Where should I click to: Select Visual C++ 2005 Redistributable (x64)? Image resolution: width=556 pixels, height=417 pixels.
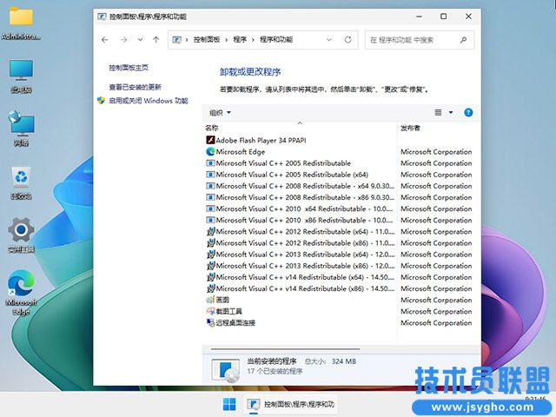[292, 175]
